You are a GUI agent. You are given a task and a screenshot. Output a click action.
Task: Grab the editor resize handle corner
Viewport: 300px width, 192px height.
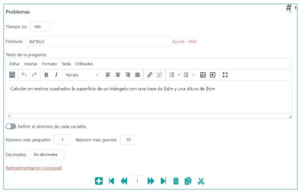pos(290,117)
